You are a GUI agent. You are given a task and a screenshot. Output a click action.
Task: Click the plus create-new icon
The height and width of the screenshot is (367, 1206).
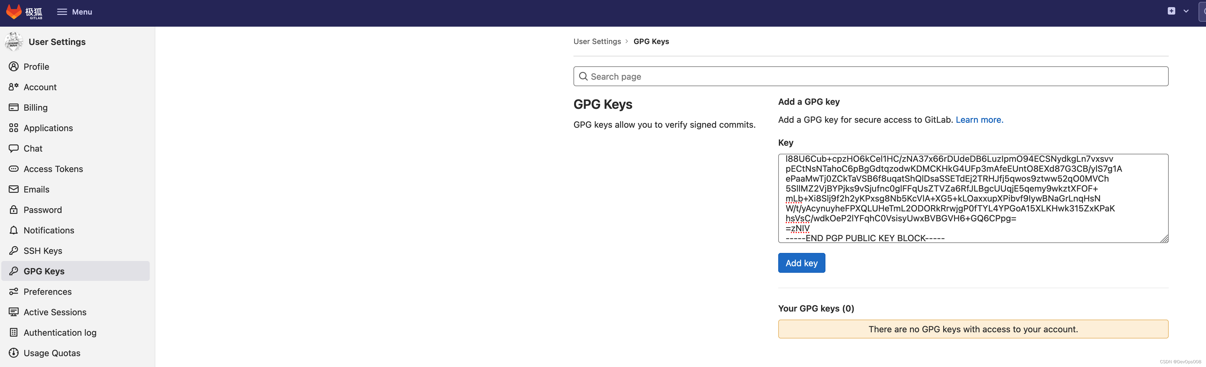[1171, 11]
